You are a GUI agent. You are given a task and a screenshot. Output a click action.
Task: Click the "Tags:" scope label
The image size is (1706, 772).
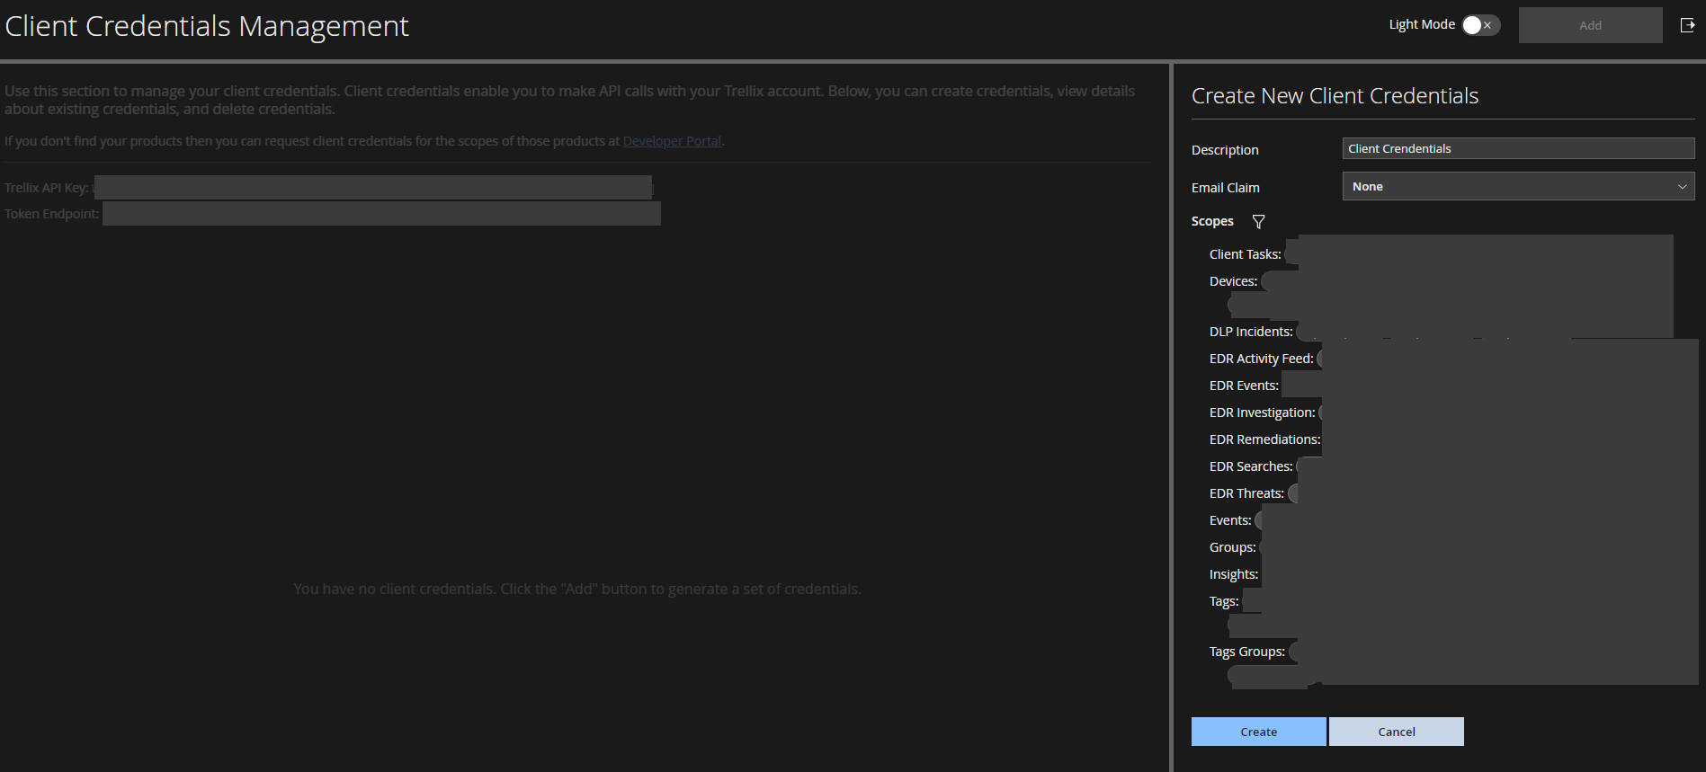1224,601
